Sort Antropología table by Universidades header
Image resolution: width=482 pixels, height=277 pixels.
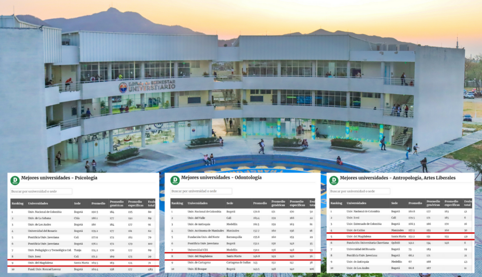tap(357, 203)
